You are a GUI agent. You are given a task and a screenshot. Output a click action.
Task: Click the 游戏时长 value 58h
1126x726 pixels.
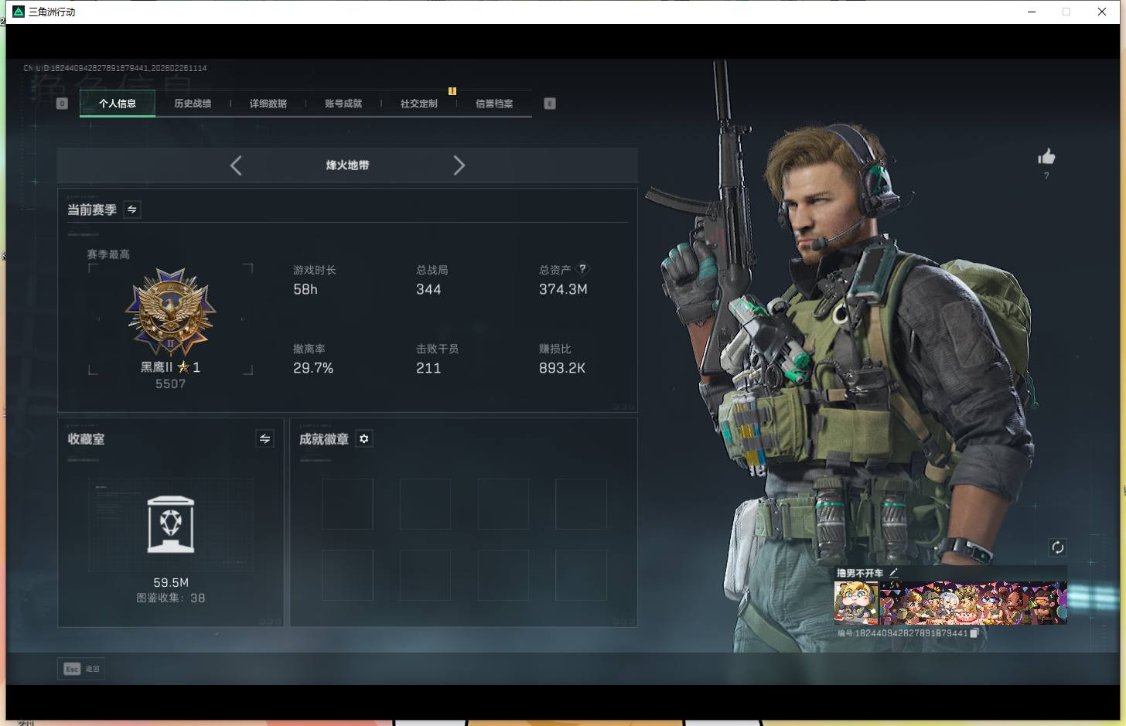point(305,289)
